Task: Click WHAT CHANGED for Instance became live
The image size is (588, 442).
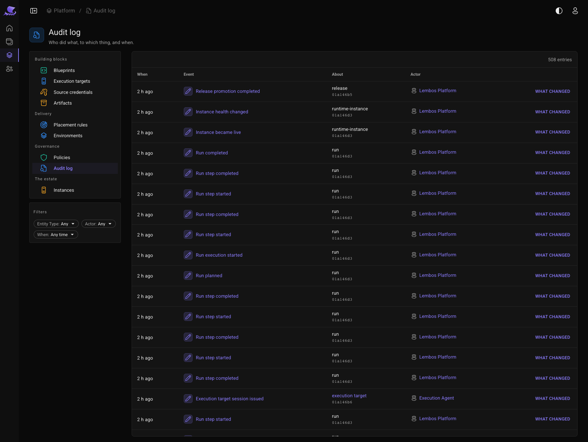Action: (x=553, y=132)
